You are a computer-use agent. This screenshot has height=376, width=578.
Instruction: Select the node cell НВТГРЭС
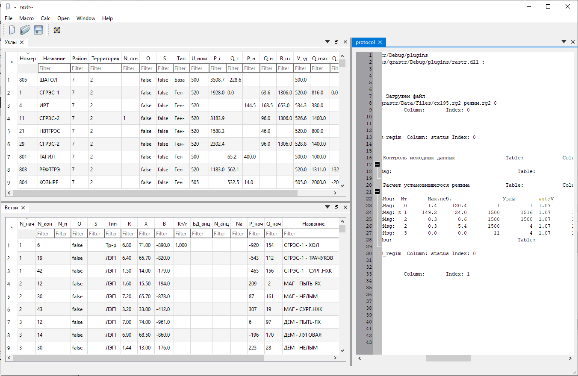coord(54,131)
